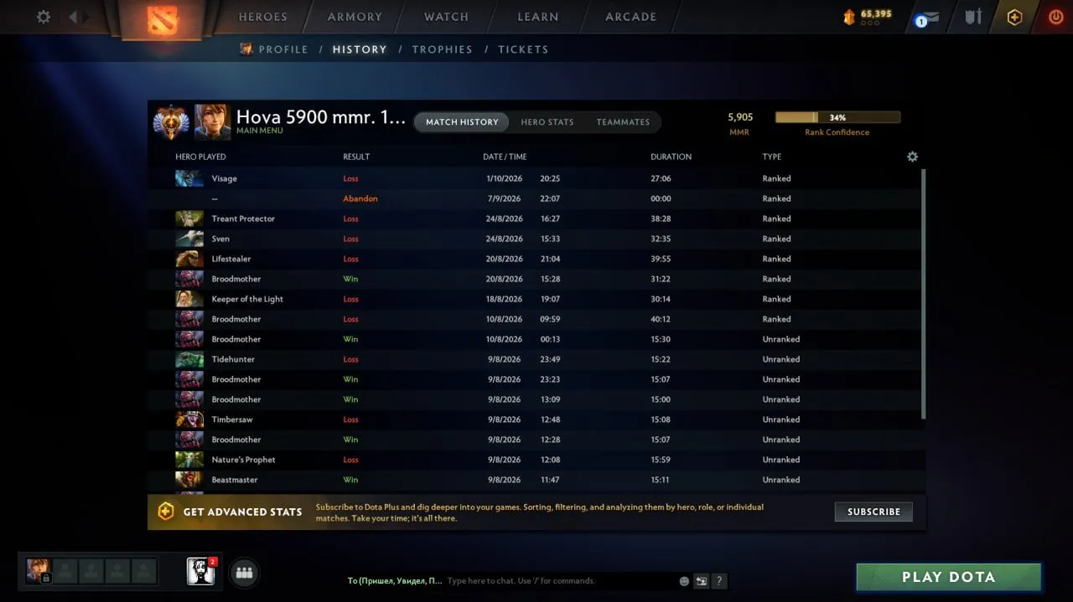Click the Play Dota button
1073x602 pixels.
[949, 577]
